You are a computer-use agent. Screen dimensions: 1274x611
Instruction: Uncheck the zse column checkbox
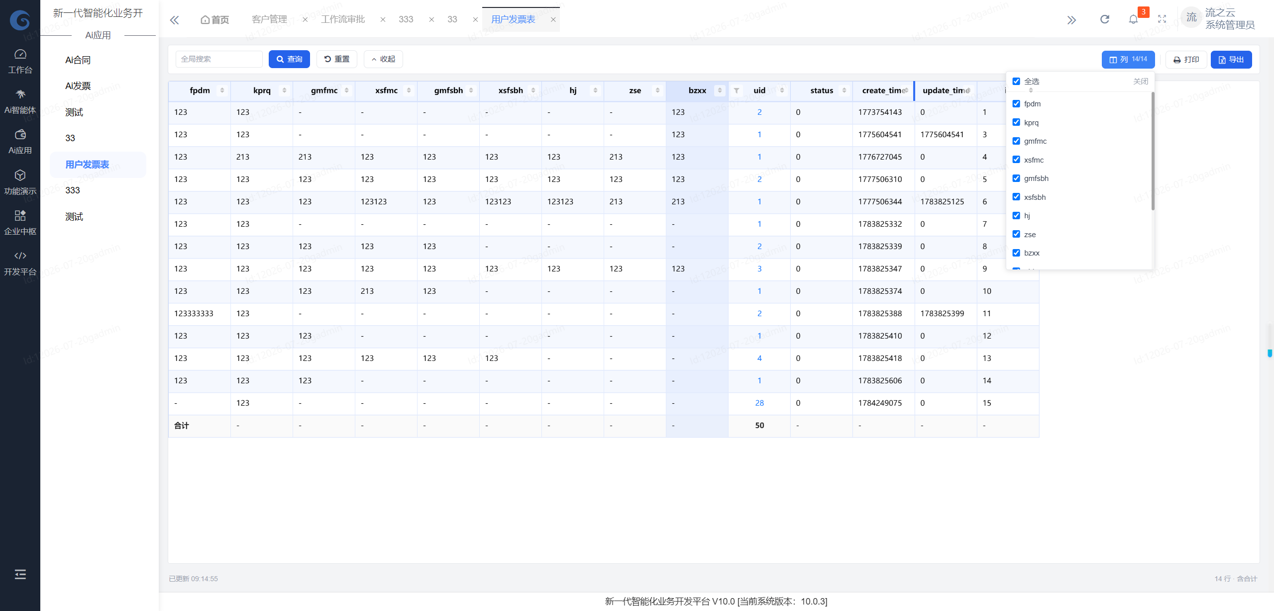click(1016, 234)
